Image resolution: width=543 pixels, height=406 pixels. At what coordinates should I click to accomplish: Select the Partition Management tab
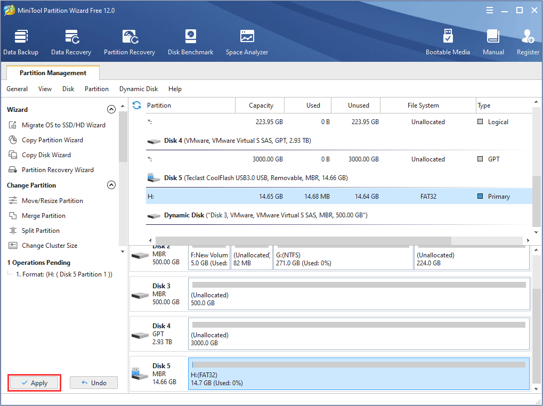point(53,73)
